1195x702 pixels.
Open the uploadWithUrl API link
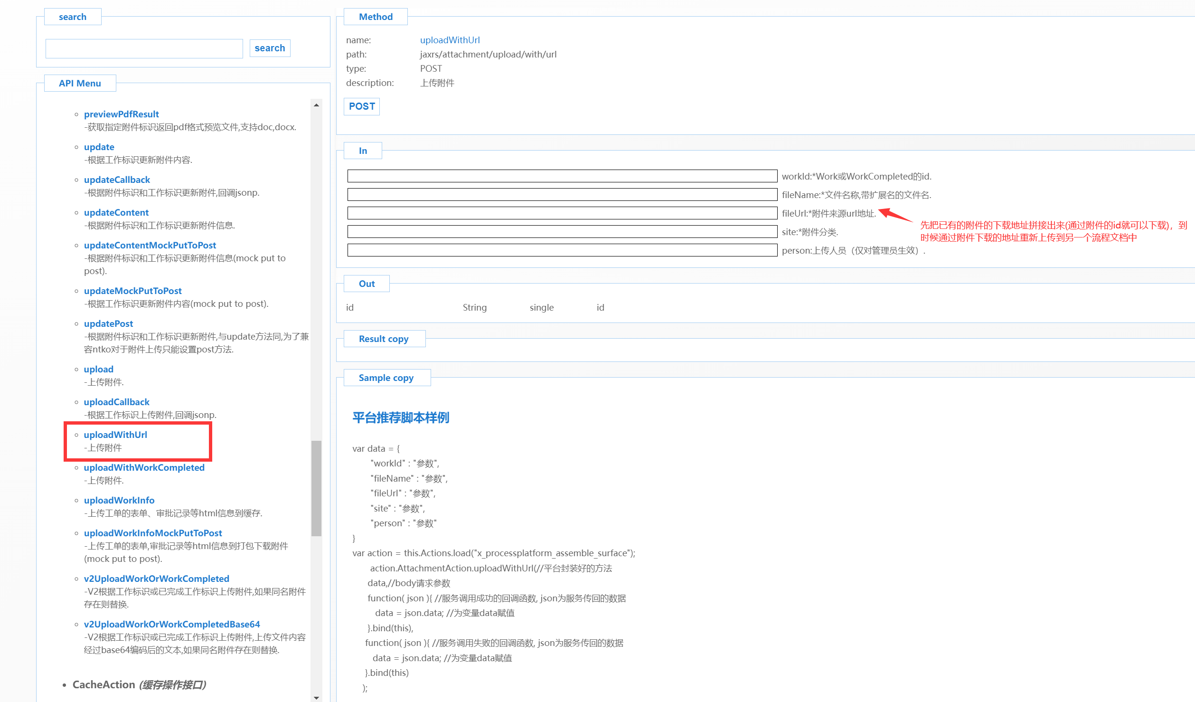pos(115,435)
